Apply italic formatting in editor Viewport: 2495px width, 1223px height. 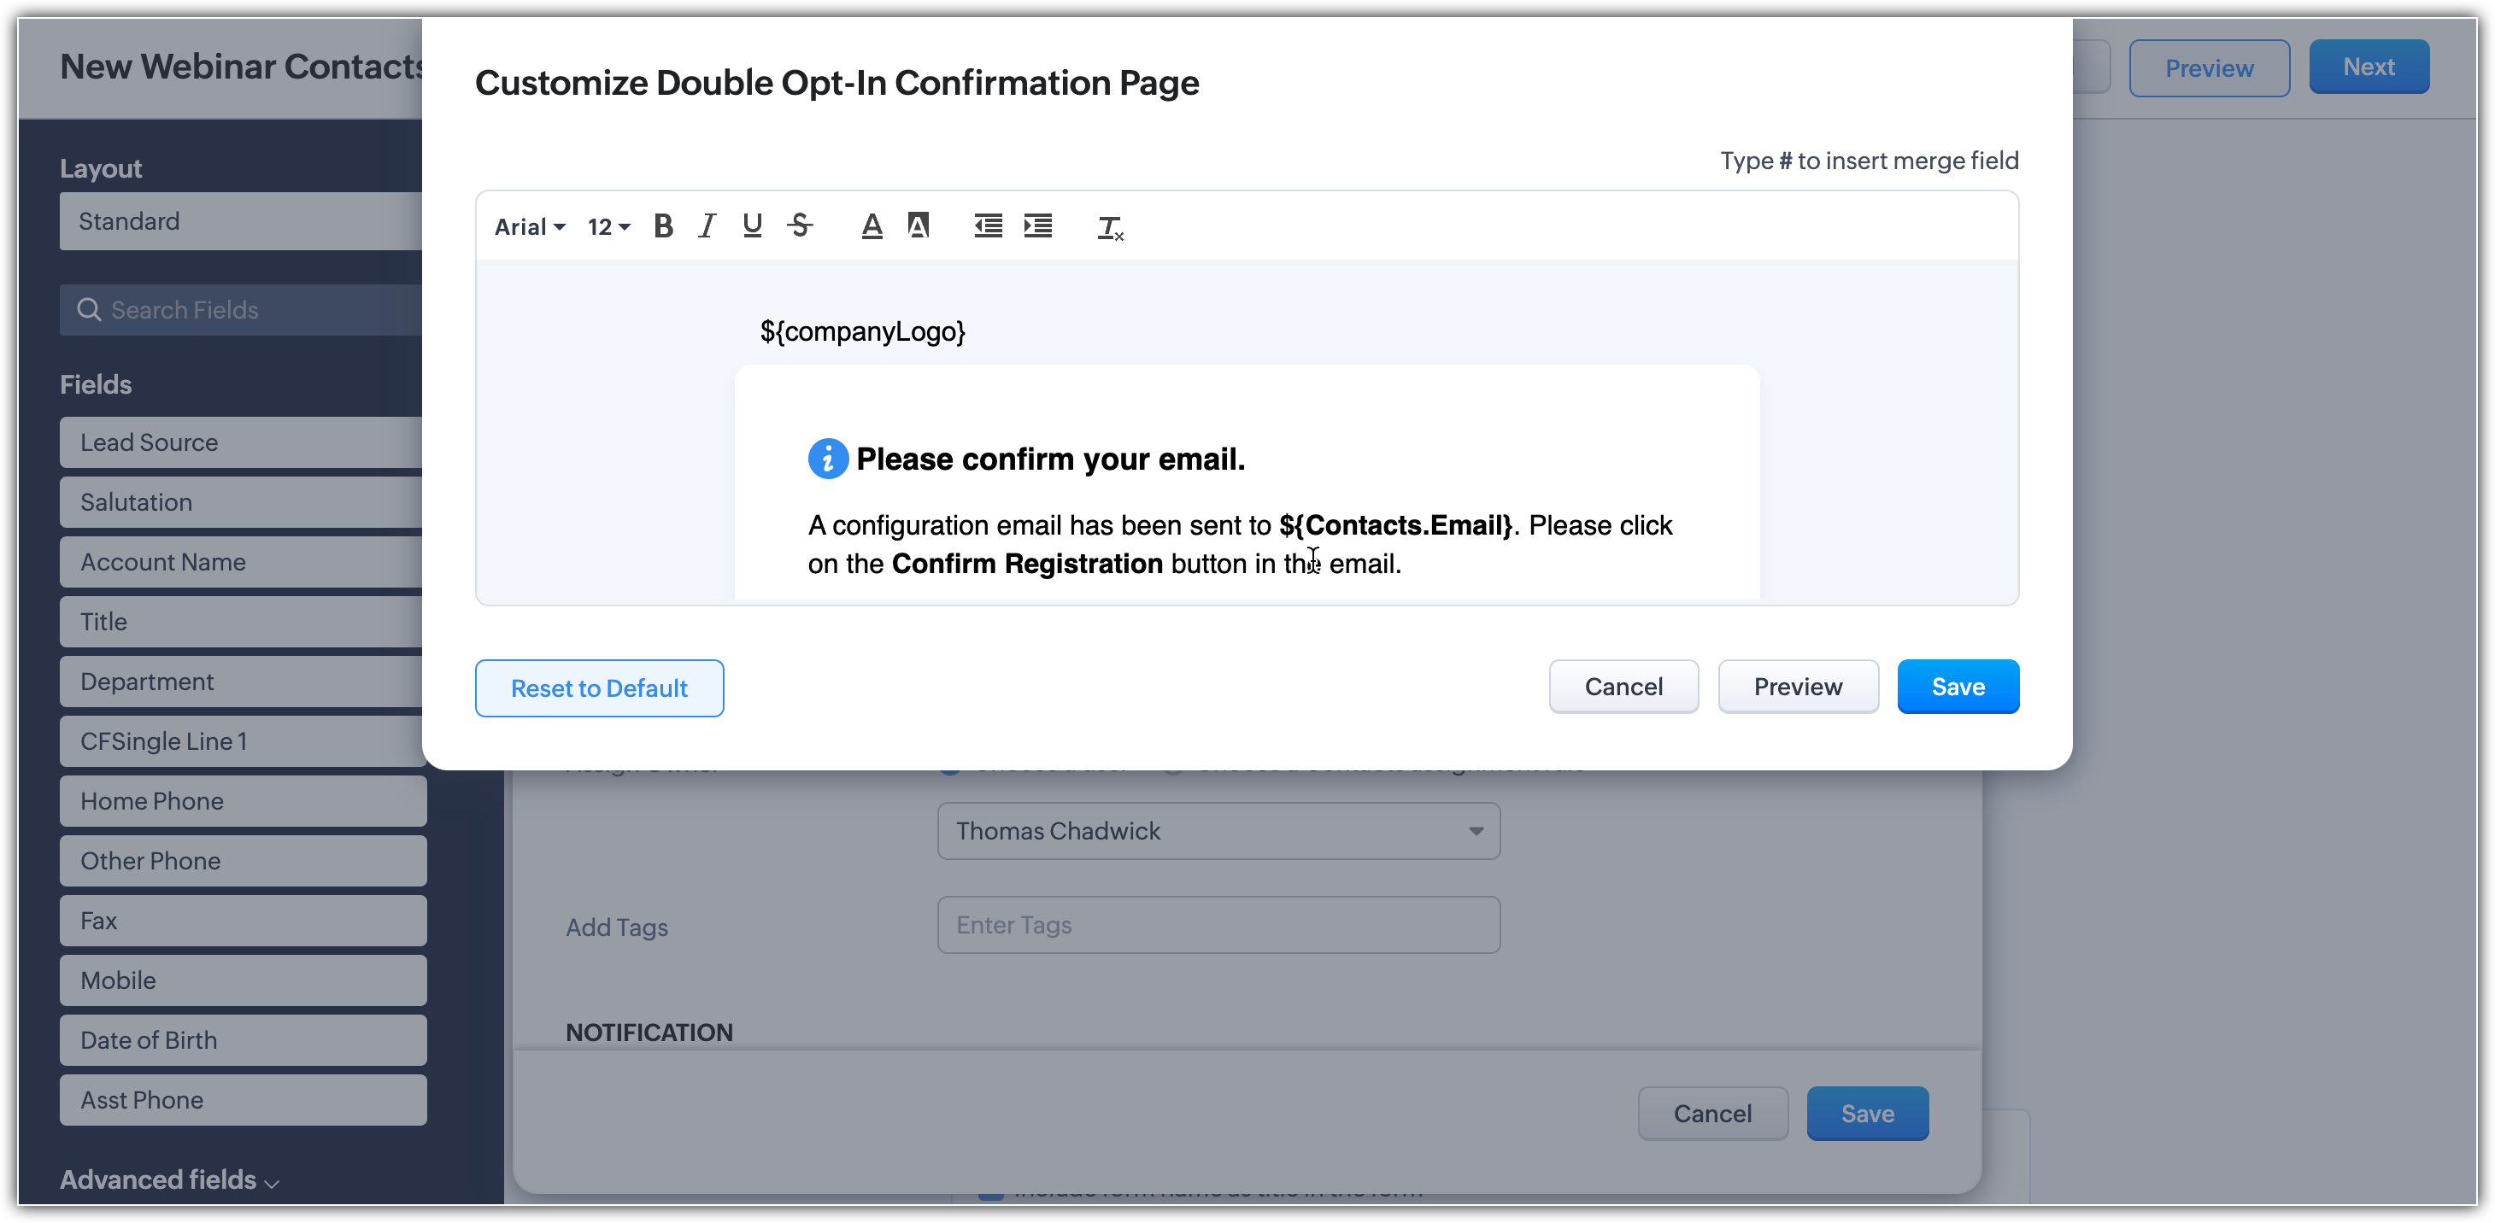[x=707, y=226]
